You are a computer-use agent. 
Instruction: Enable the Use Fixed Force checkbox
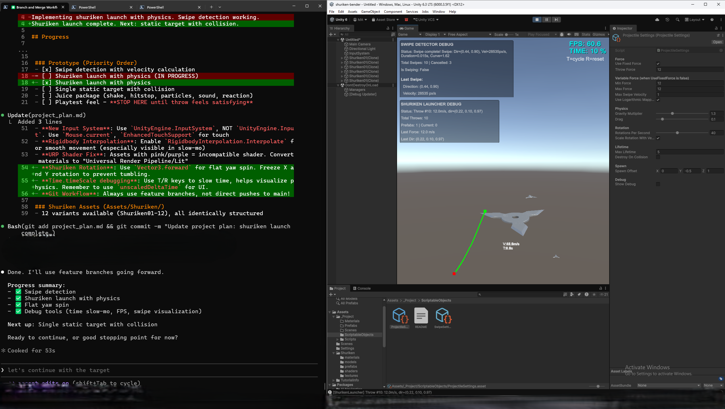click(658, 63)
